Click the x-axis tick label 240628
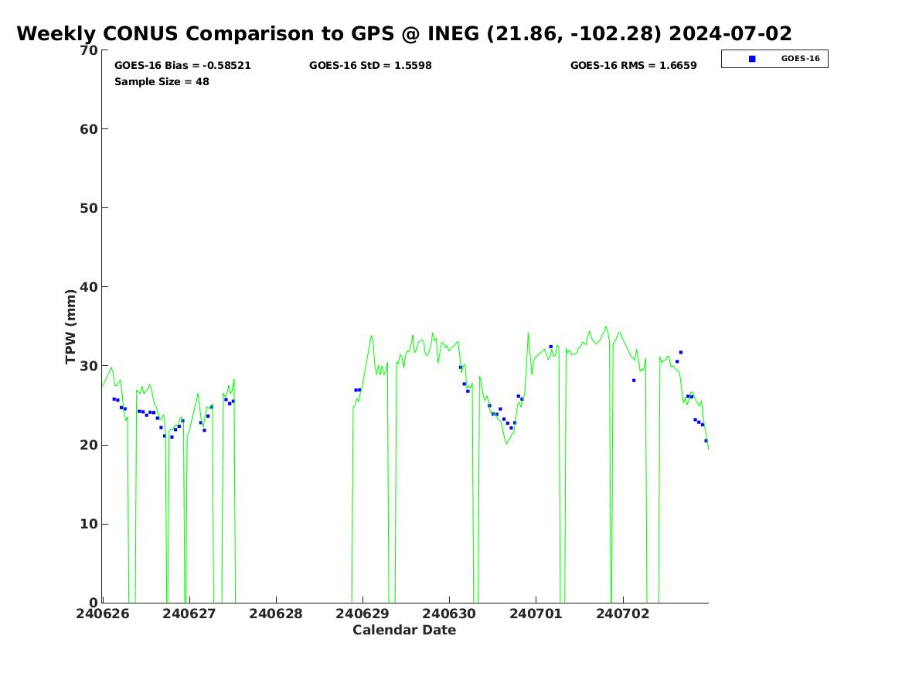 pyautogui.click(x=276, y=614)
